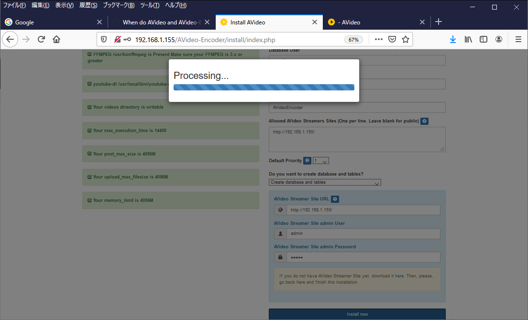Open the hamburger application menu
The image size is (528, 320).
coord(518,39)
